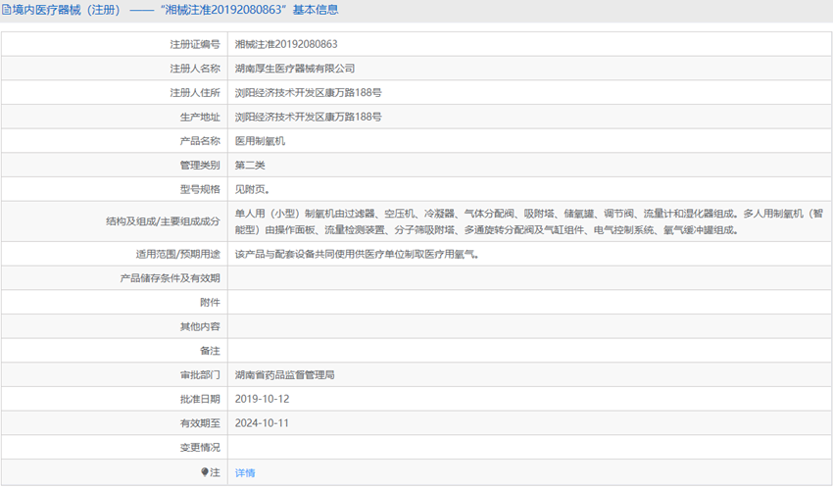The width and height of the screenshot is (833, 487).
Task: Click the intended use text 该产品与配套设备
Action: pyautogui.click(x=357, y=254)
